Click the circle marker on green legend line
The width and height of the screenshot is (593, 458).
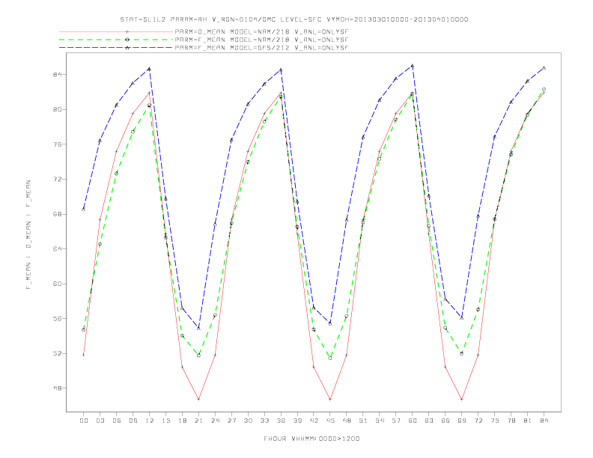coord(127,40)
